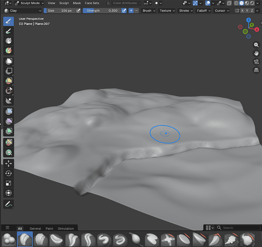Screen dimensions: 262x247
Task: Open the Falloff settings dropdown
Action: click(203, 11)
